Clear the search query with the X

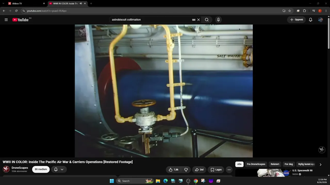[199, 20]
